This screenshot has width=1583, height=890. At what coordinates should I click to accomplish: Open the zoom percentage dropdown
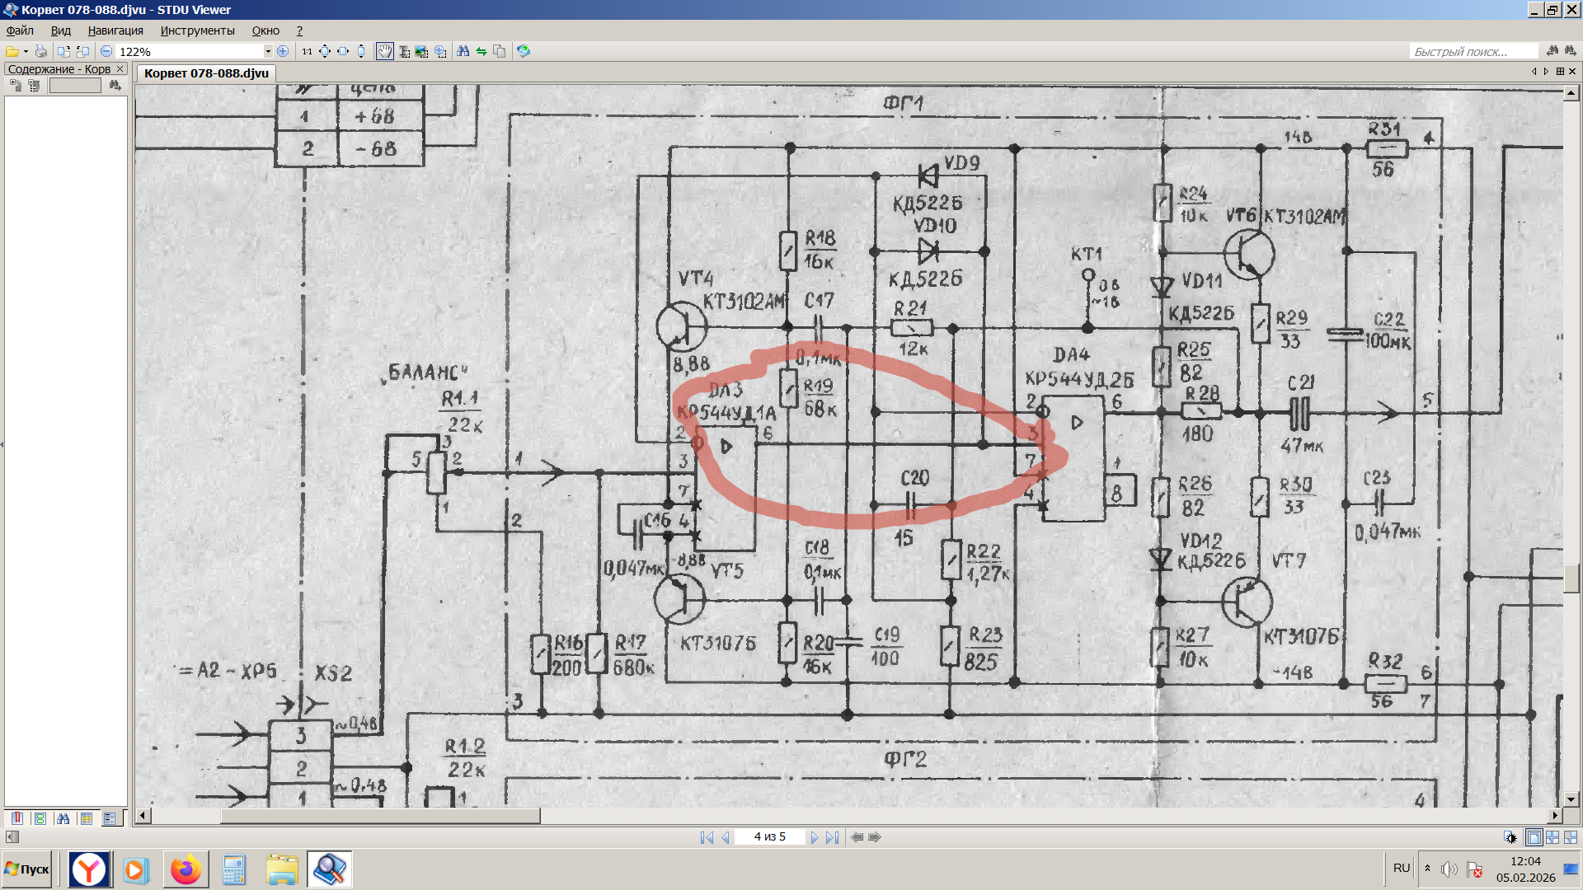(268, 51)
